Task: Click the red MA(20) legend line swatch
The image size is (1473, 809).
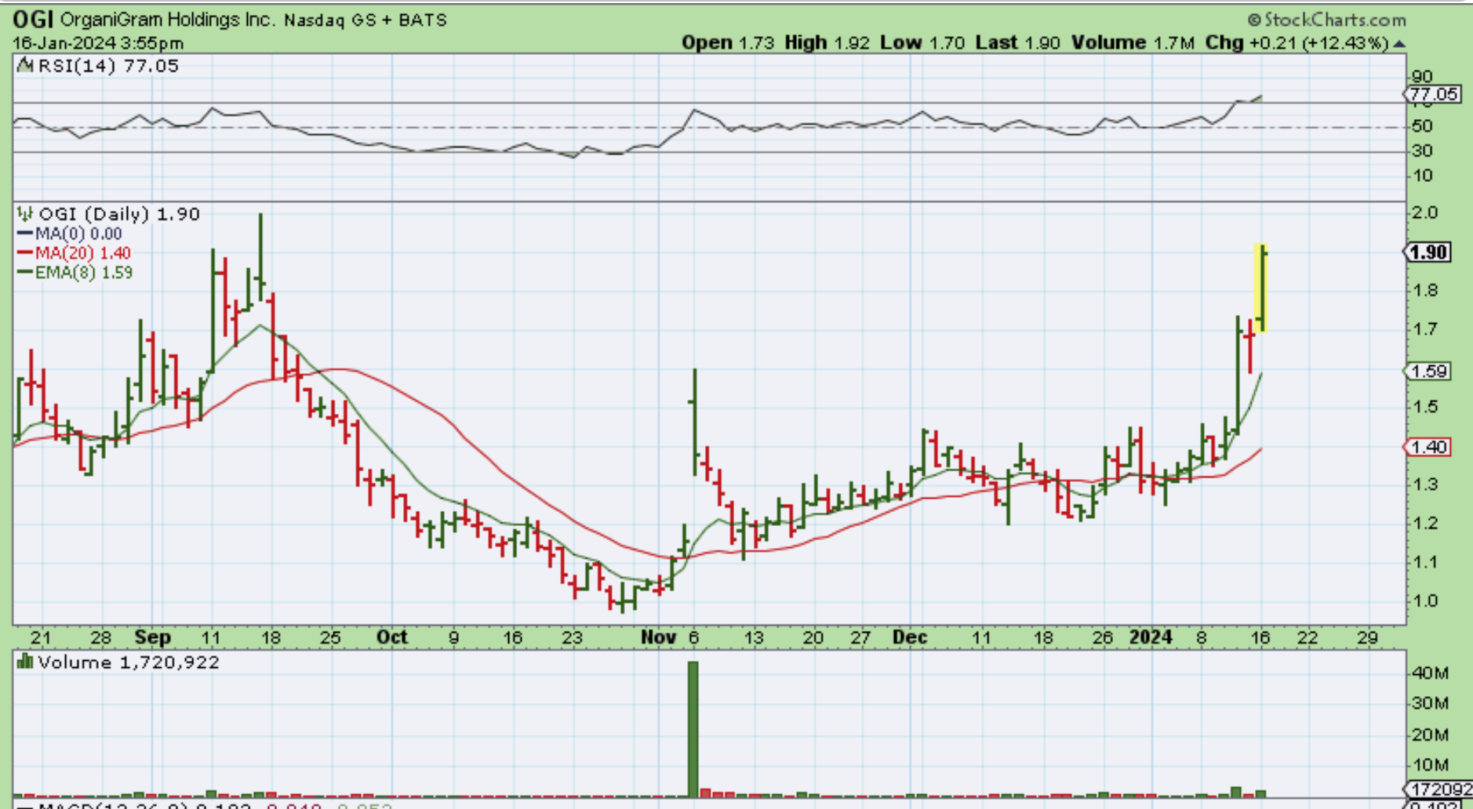Action: pyautogui.click(x=25, y=253)
